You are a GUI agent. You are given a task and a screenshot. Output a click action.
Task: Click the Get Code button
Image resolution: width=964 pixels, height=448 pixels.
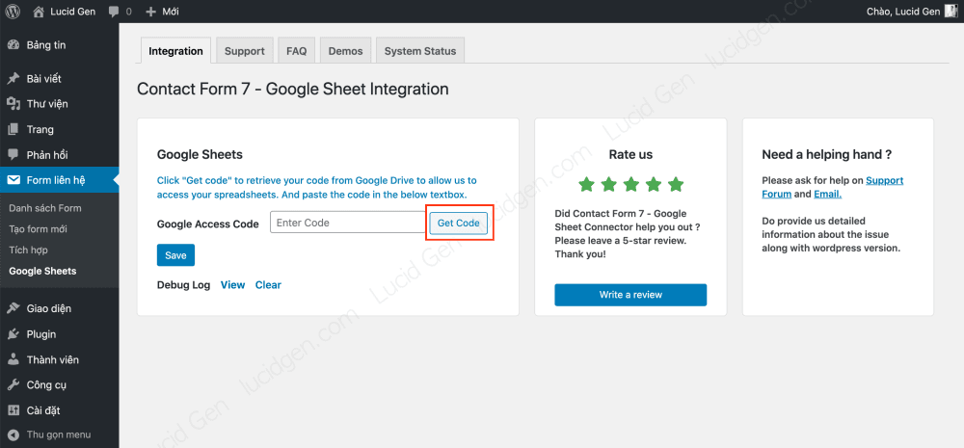[458, 223]
